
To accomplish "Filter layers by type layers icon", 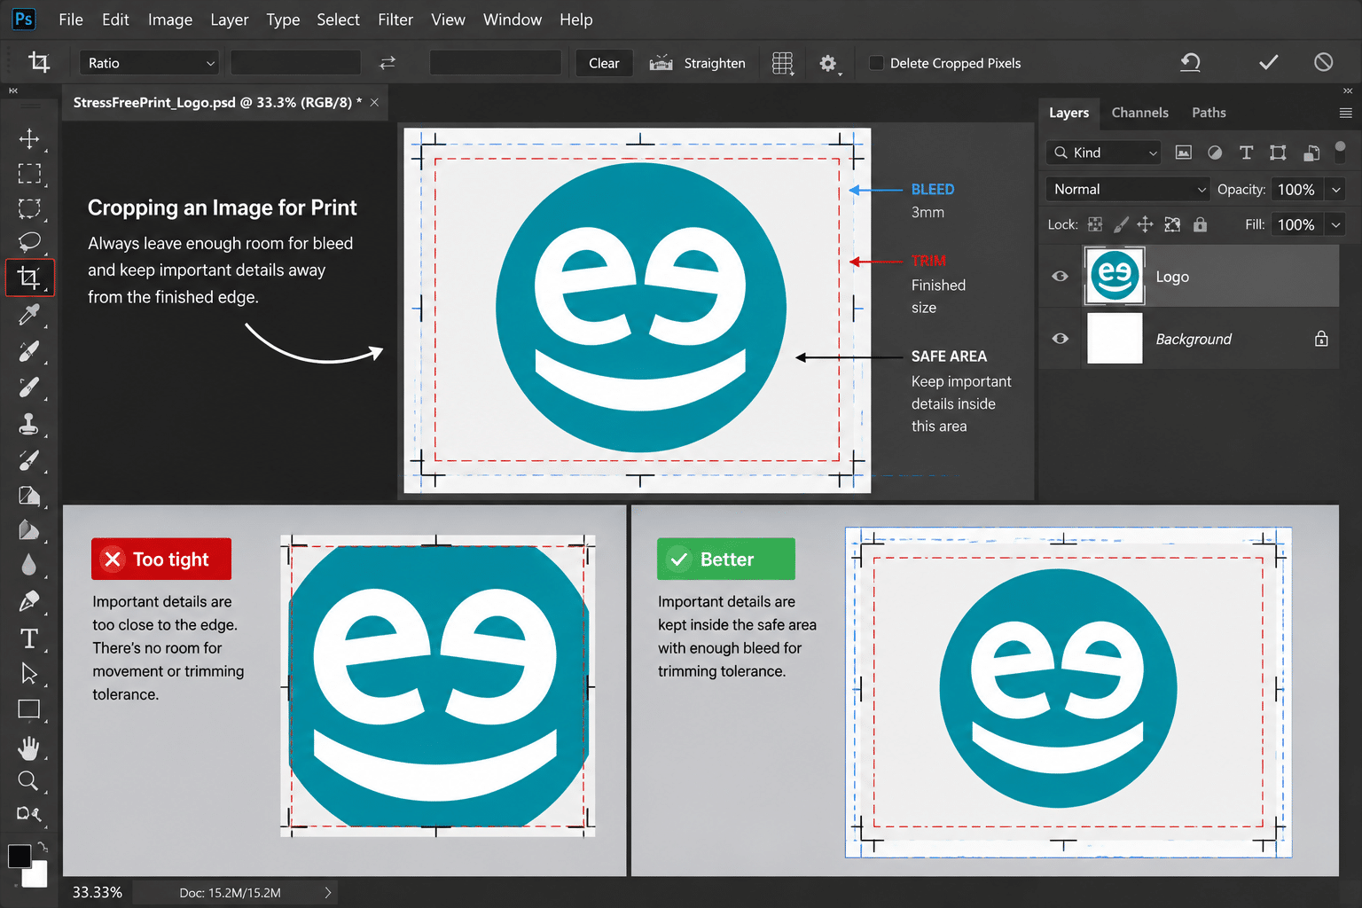I will tap(1246, 153).
